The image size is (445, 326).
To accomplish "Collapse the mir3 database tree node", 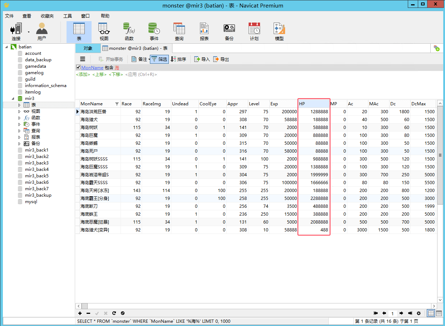I will [14, 99].
